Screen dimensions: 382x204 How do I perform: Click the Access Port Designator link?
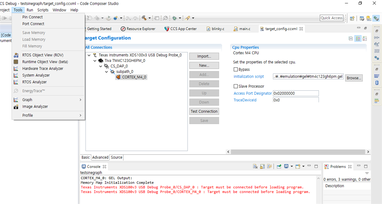pyautogui.click(x=252, y=93)
